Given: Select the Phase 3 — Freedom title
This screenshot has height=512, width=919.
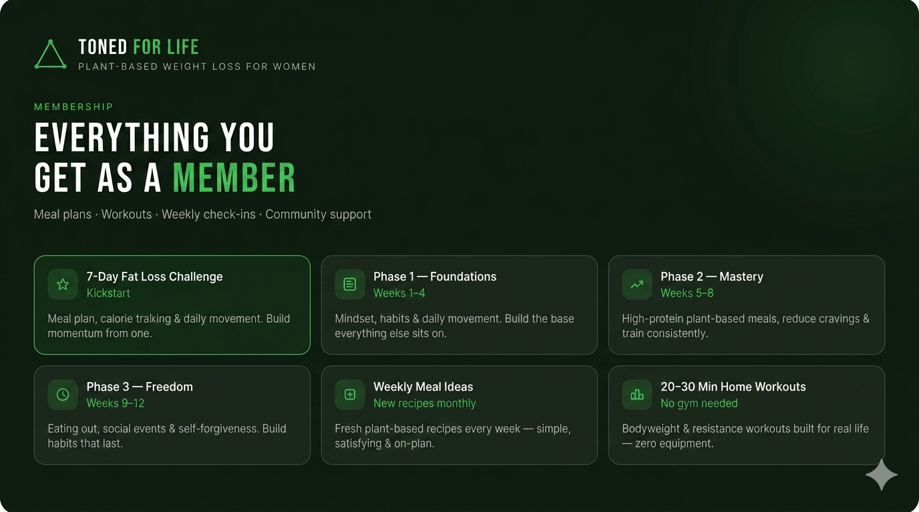Looking at the screenshot, I should point(140,387).
